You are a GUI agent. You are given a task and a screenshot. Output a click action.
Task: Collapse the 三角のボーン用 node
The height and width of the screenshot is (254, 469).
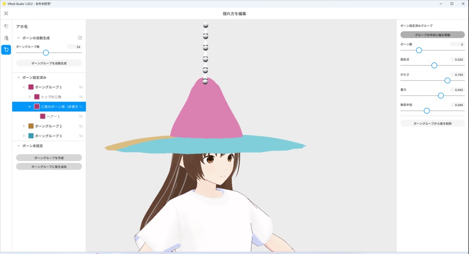click(x=30, y=107)
